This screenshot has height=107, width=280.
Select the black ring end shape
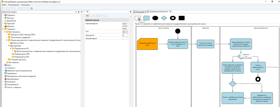tap(173, 18)
